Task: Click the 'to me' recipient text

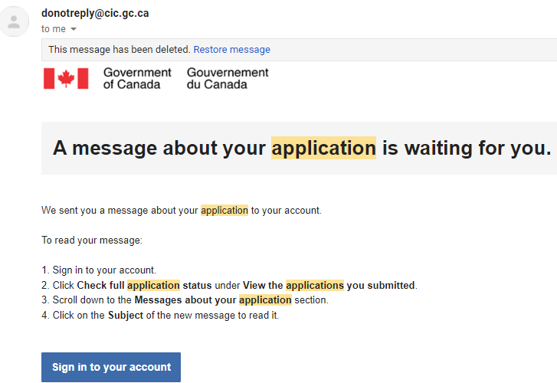Action: tap(54, 29)
